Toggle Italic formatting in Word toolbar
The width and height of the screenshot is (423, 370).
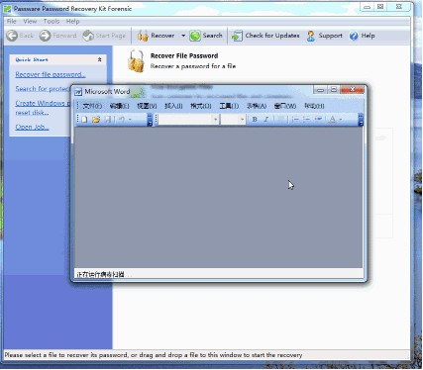(x=265, y=120)
